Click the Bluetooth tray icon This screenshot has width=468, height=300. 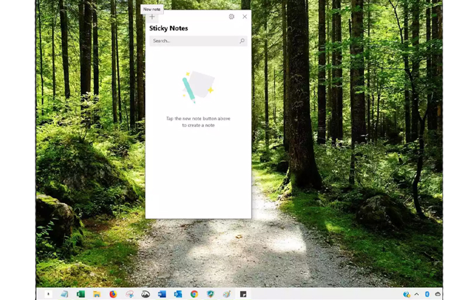pyautogui.click(x=427, y=294)
